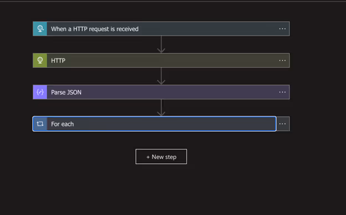The width and height of the screenshot is (346, 215).
Task: Click the For each loop icon
Action: (x=40, y=124)
